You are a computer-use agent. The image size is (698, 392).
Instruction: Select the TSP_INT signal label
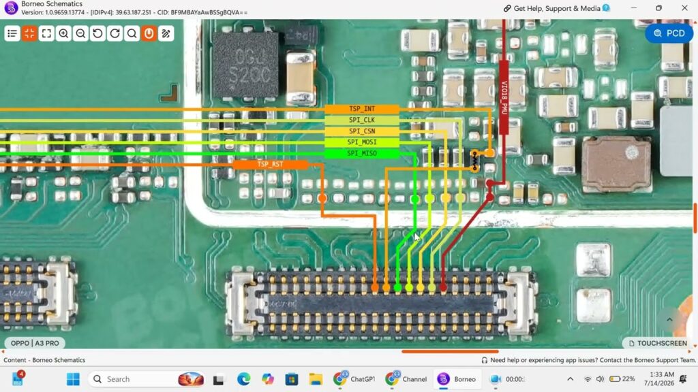362,109
